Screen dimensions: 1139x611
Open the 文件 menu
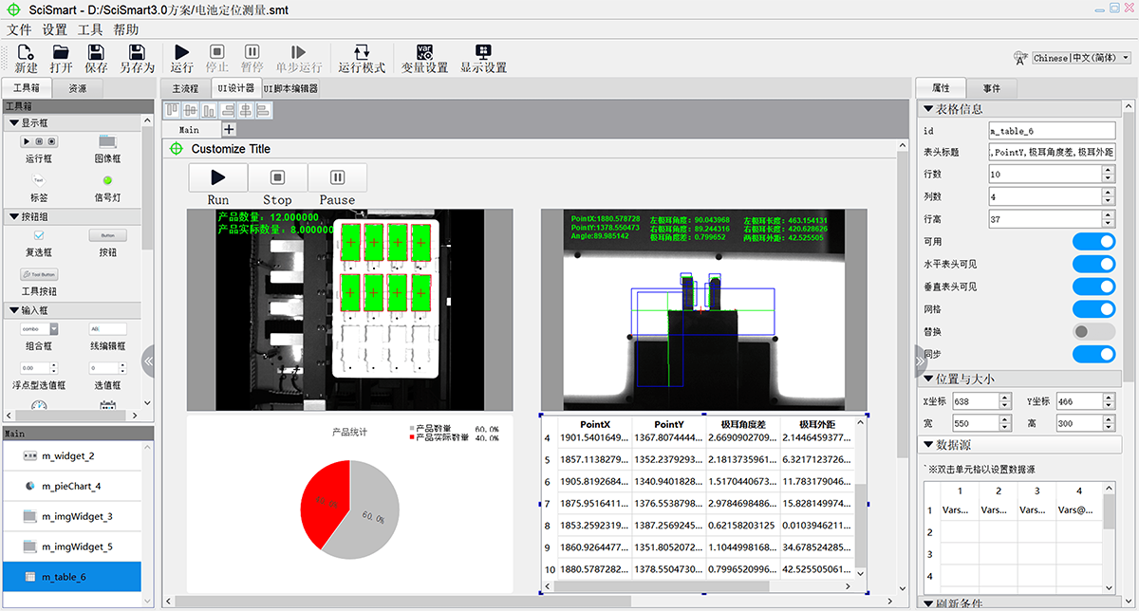coord(19,29)
